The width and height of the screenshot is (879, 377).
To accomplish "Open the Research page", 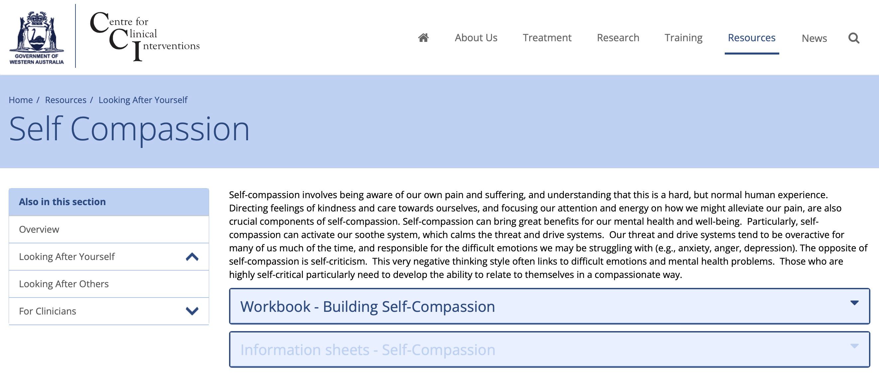I will click(x=618, y=38).
